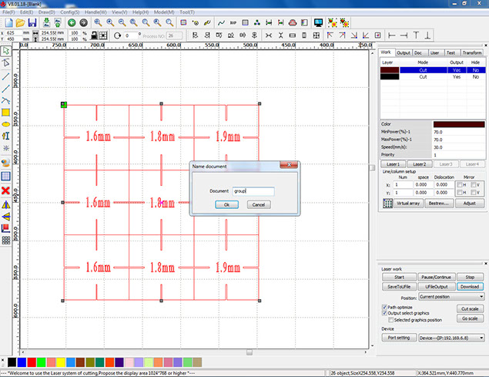Open the Position dropdown
This screenshot has width=489, height=377.
451,296
